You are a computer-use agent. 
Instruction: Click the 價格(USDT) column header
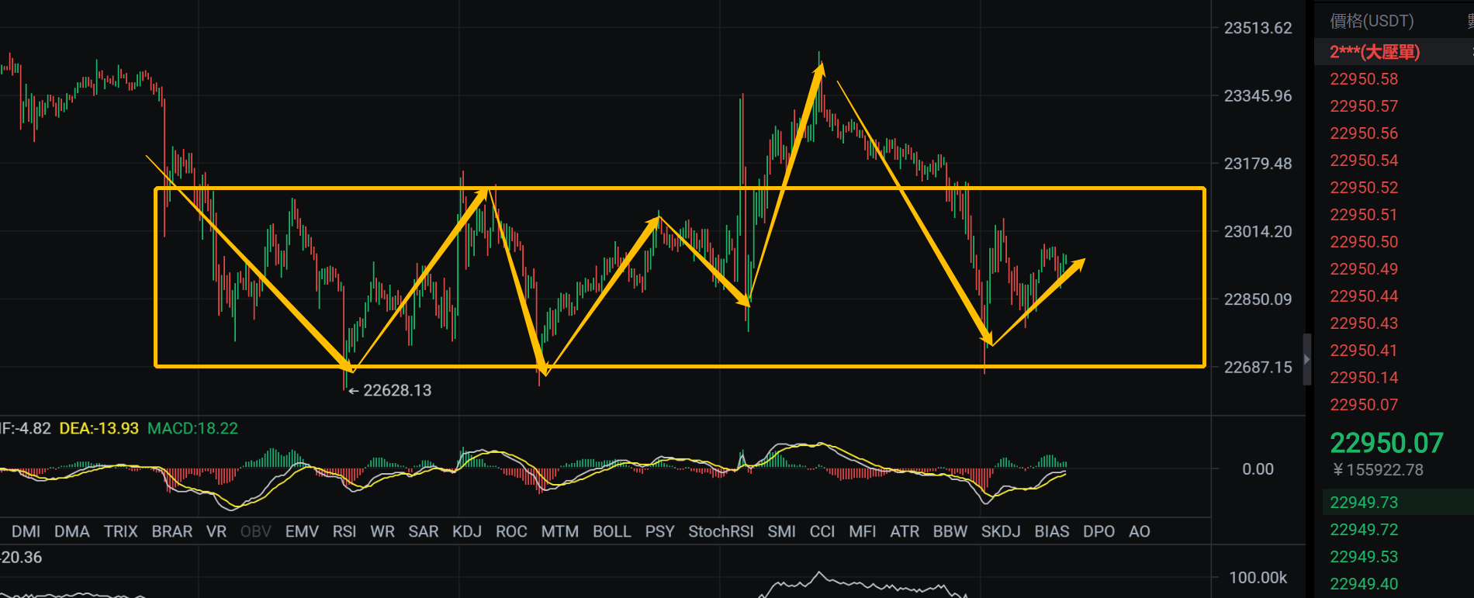pyautogui.click(x=1372, y=21)
